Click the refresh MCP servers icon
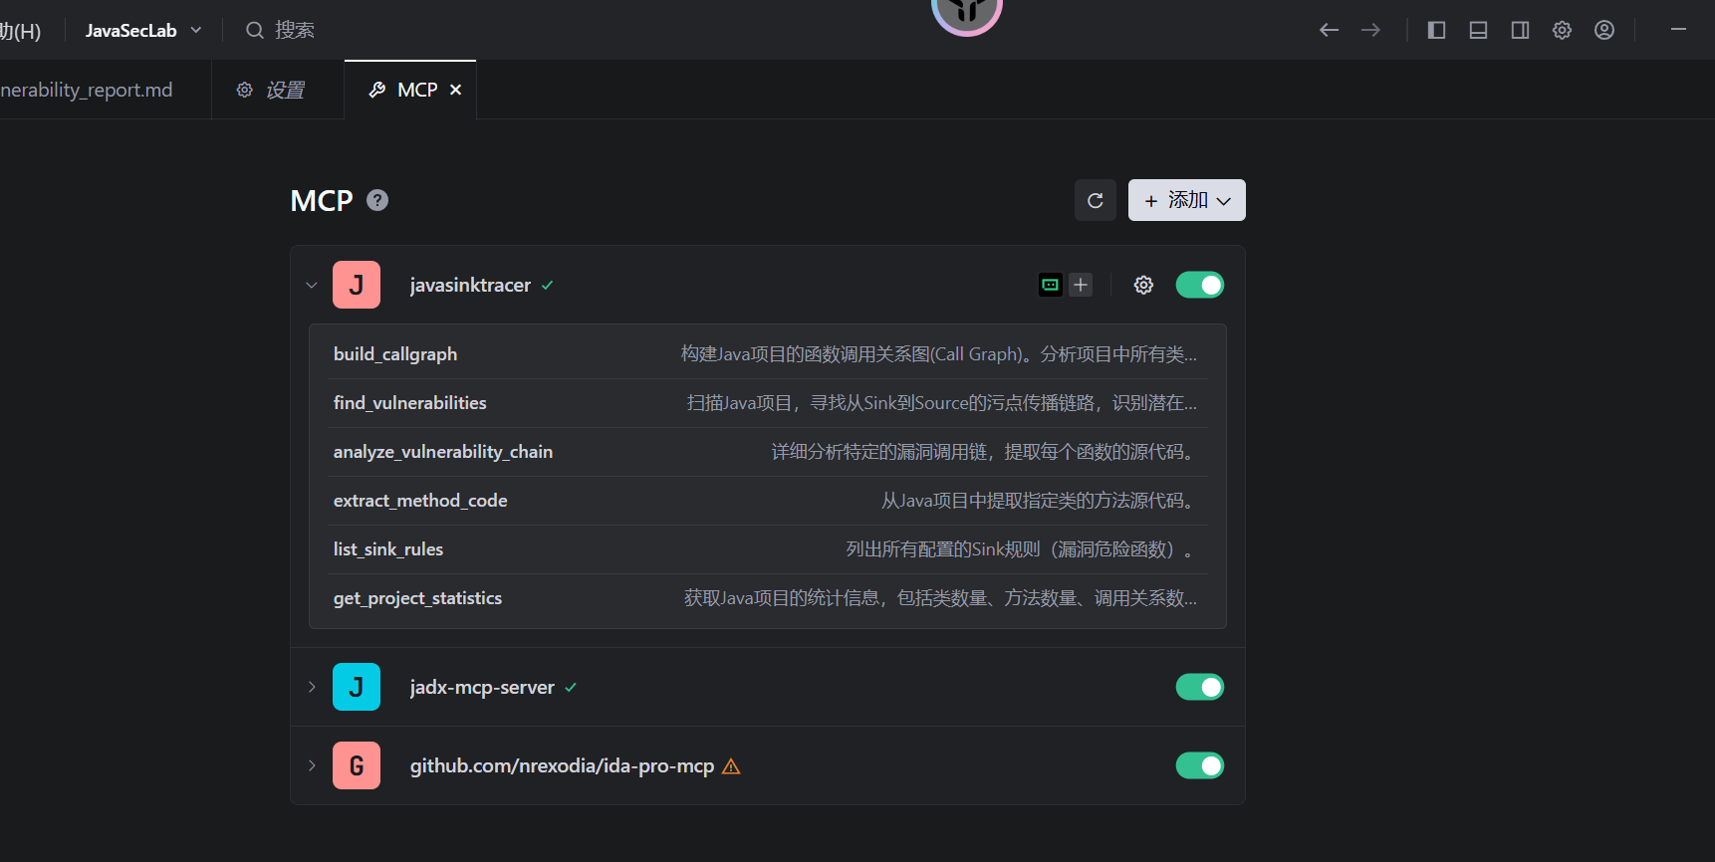 click(x=1095, y=200)
